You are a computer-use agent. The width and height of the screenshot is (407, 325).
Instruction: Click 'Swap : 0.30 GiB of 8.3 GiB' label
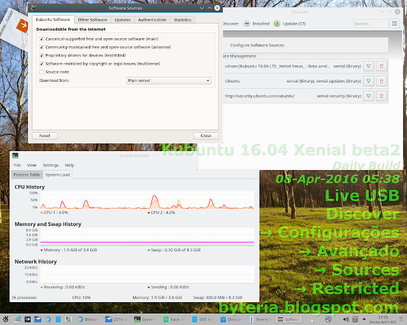tap(174, 250)
